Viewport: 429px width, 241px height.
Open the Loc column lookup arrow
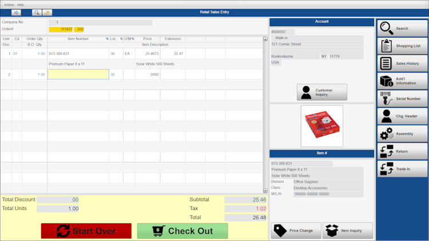point(121,39)
